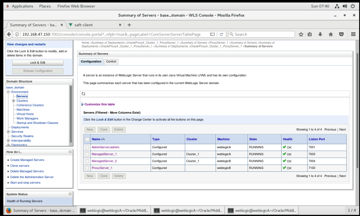Collapse the How do I... panel
The image size is (360, 216).
click(70, 152)
